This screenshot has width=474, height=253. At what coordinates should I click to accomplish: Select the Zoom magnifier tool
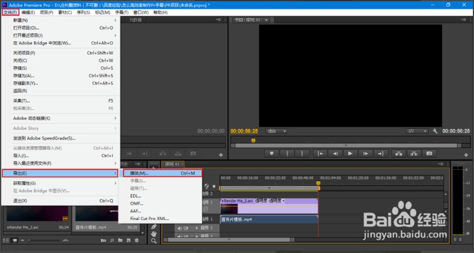(154, 241)
